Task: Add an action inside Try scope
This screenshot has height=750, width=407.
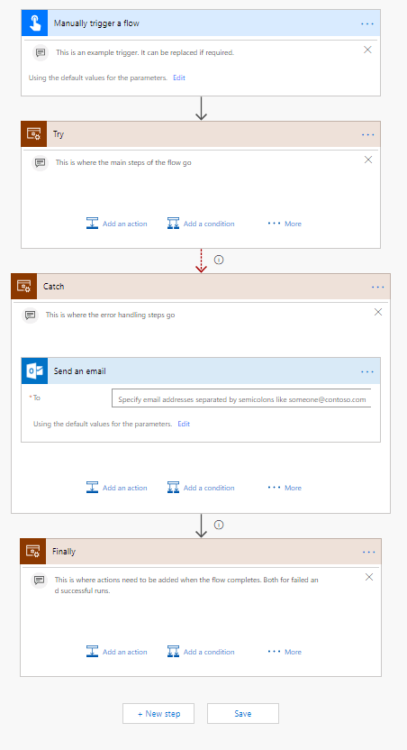Action: click(116, 224)
